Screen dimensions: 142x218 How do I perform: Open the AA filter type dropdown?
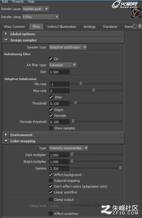tap(63, 65)
